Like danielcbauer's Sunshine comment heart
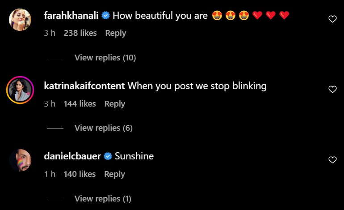 coord(332,160)
